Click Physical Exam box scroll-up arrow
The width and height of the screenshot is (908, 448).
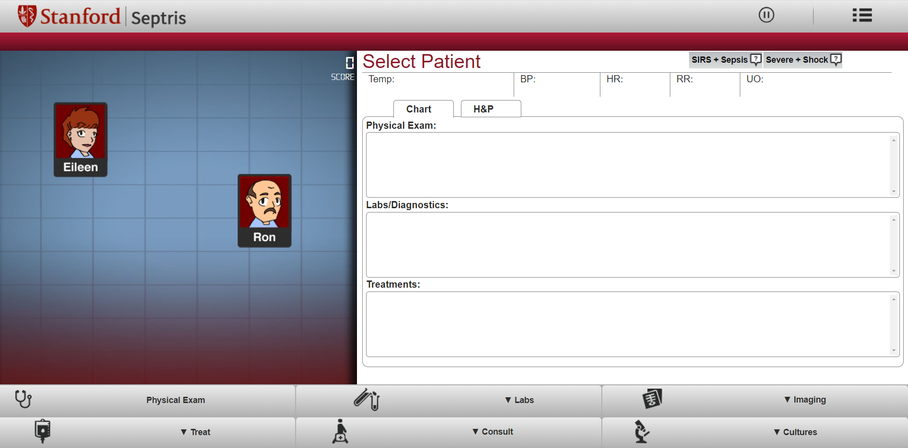[894, 140]
